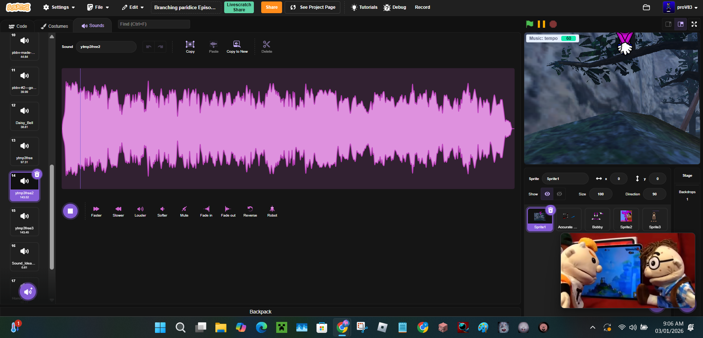Click Copy to New icon
Image resolution: width=703 pixels, height=338 pixels.
click(x=237, y=47)
